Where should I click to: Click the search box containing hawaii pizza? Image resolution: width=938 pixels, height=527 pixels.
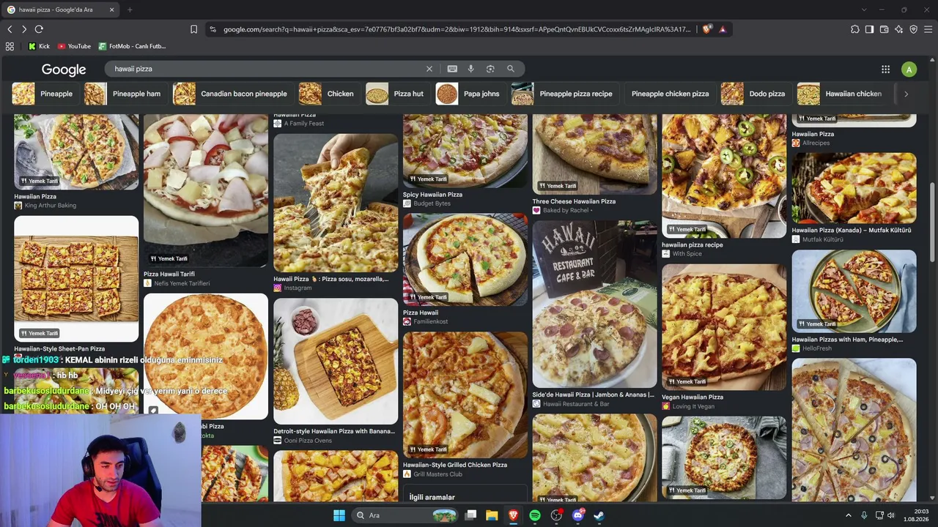tap(267, 69)
